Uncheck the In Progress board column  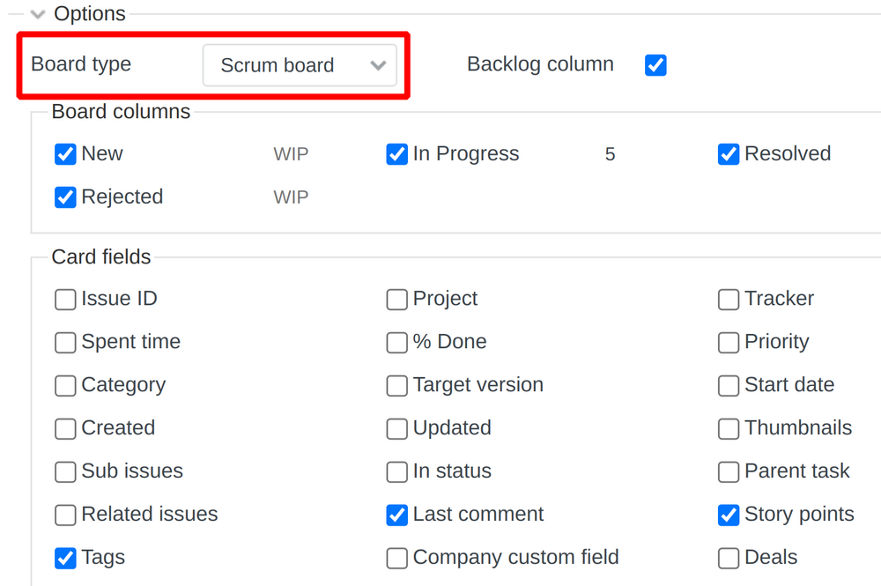point(396,153)
